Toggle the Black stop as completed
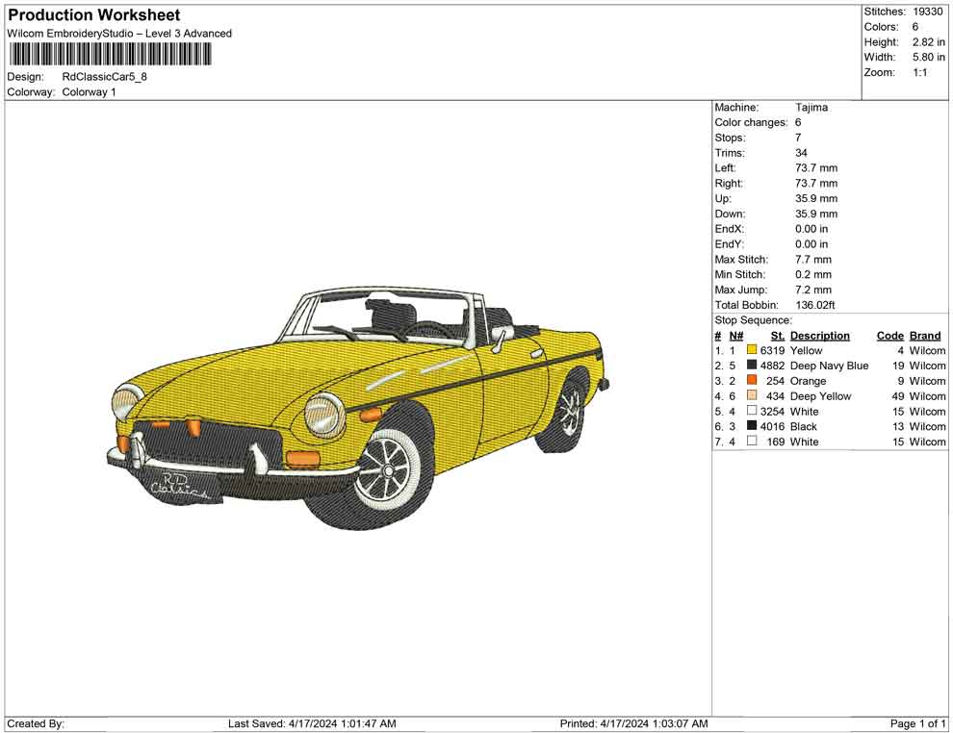Screen dimensions: 953x733 pyautogui.click(x=752, y=426)
